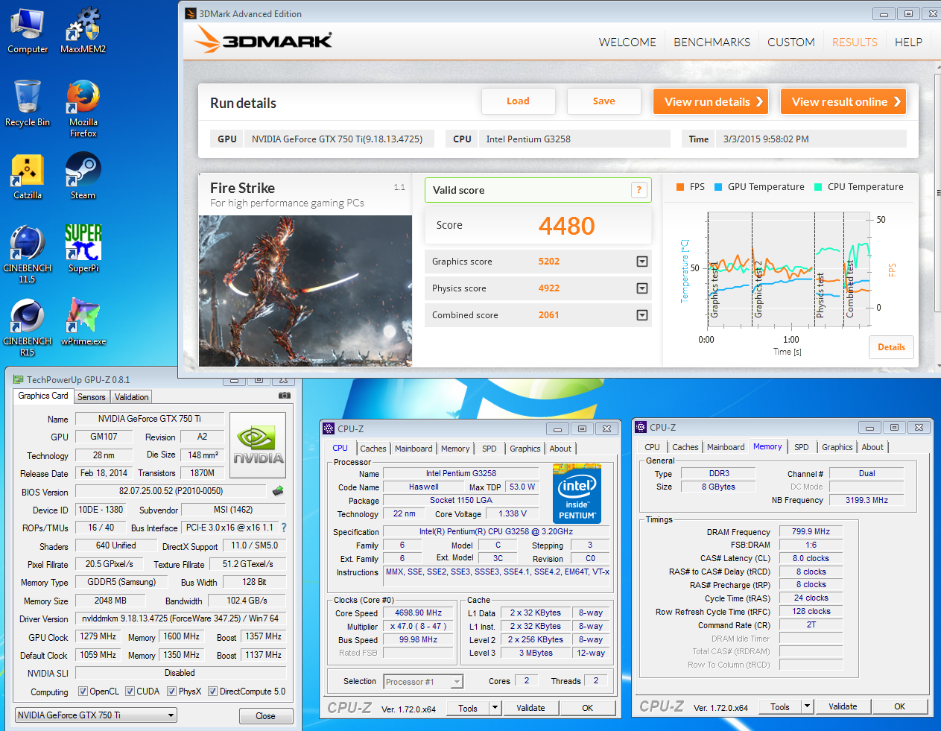Image resolution: width=941 pixels, height=731 pixels.
Task: Click the Load button in Run details
Action: 519,101
